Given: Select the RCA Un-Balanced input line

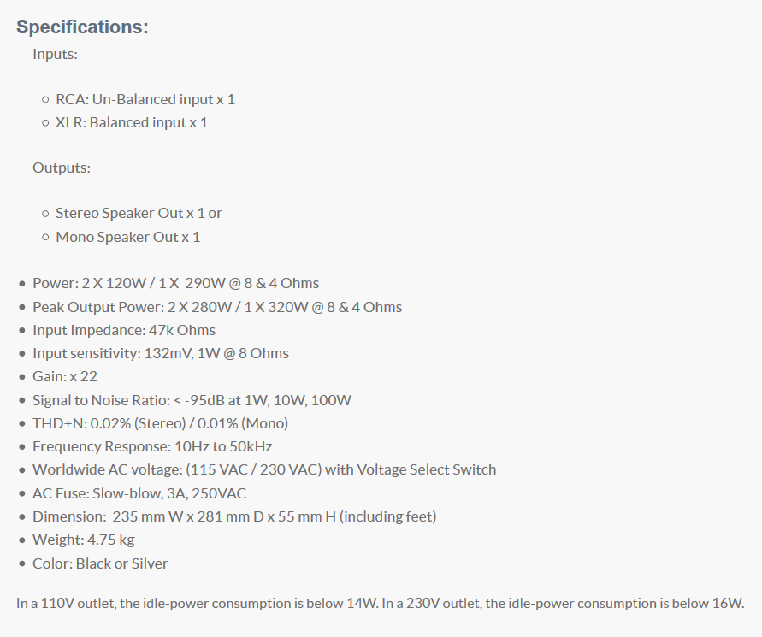Looking at the screenshot, I should [x=145, y=99].
